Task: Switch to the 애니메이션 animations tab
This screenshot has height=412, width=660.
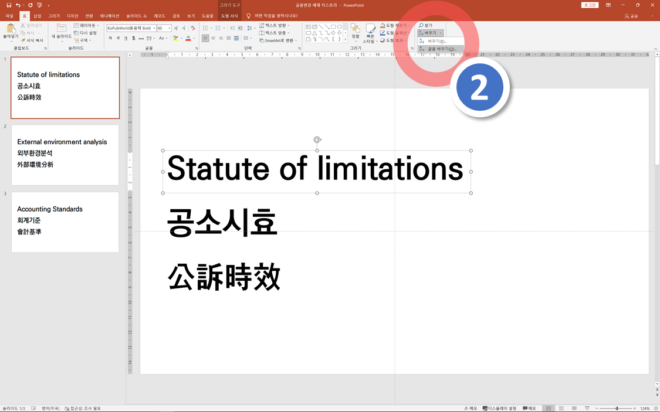Action: click(110, 16)
